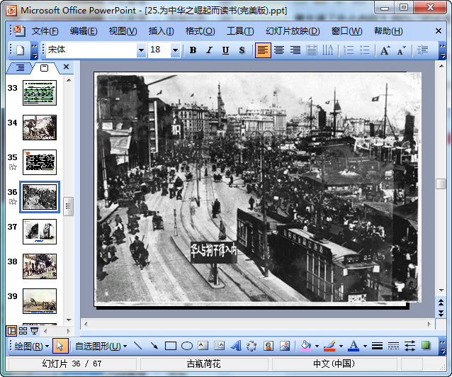Toggle italic text style
Screen dimensions: 452x377
(209, 50)
